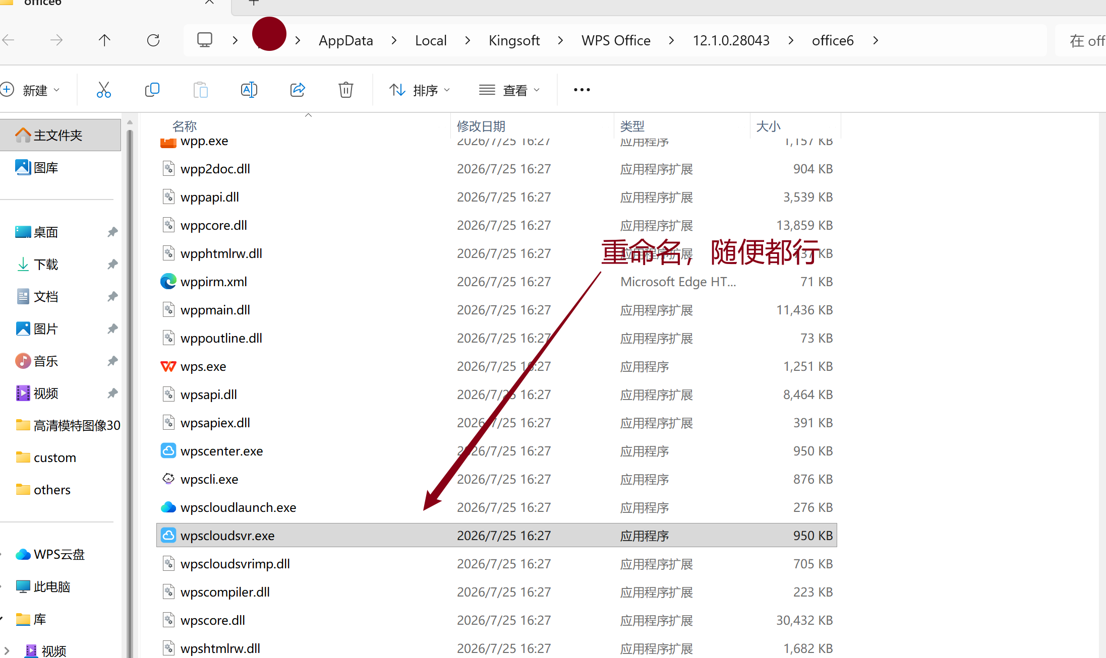Go to Kingsoft in breadcrumb
This screenshot has width=1106, height=658.
click(x=514, y=40)
